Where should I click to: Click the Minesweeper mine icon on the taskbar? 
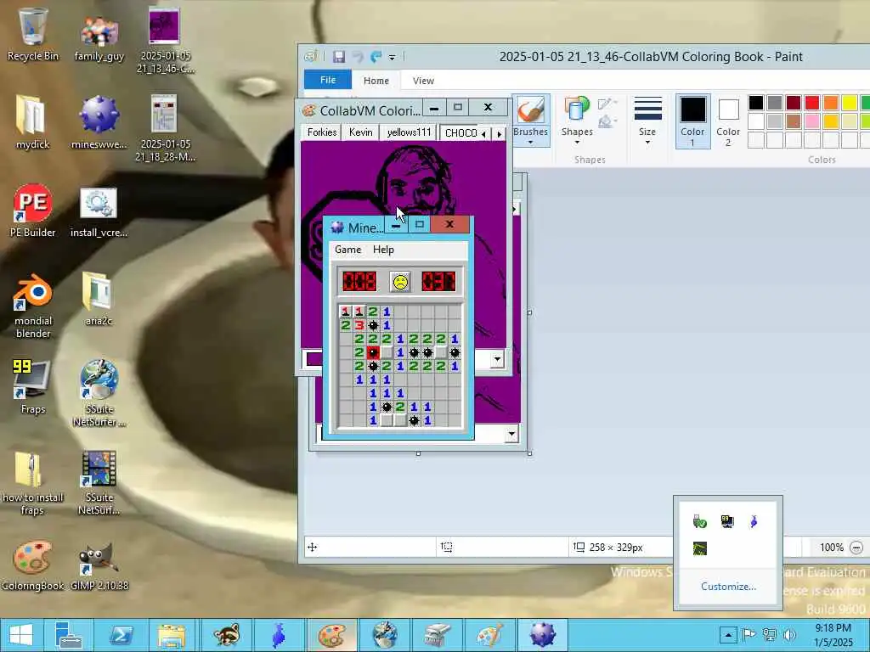coord(543,635)
